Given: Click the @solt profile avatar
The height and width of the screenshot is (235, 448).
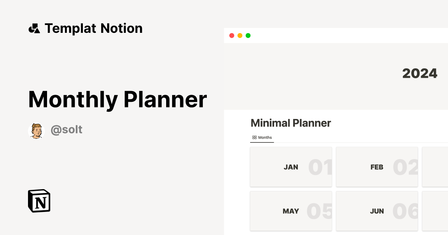Looking at the screenshot, I should 36,130.
